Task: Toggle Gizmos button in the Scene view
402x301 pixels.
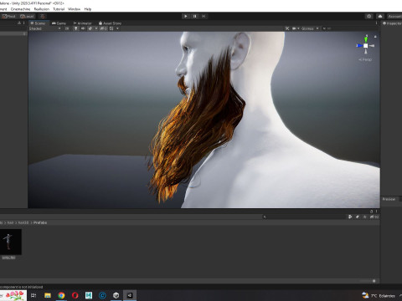Action: tap(307, 28)
